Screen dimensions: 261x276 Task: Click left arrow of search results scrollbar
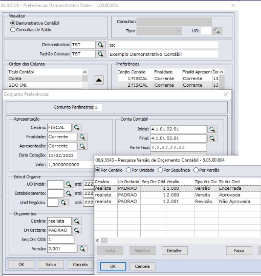point(97,241)
